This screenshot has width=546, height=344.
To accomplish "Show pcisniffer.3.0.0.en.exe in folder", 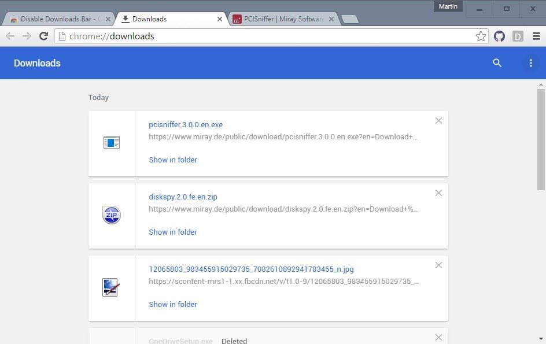I will (173, 160).
